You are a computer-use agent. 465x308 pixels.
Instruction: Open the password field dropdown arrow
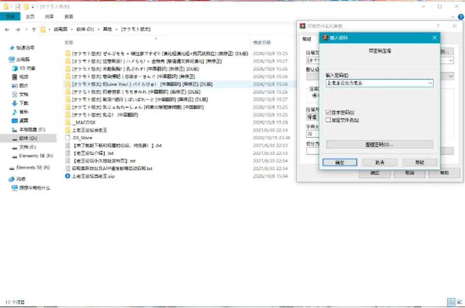click(x=430, y=83)
